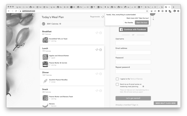
Task: Click the info icon beside 3041 Calories
Action: click(60, 24)
